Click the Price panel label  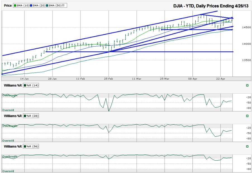click(8, 6)
